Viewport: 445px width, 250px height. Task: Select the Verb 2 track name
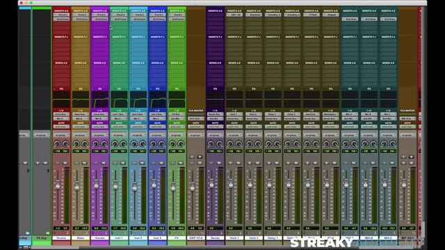[254, 238]
